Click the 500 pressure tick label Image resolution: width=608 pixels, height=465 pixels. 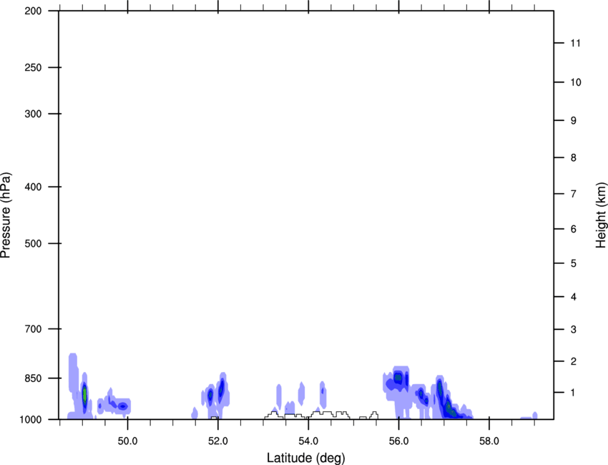(33, 243)
